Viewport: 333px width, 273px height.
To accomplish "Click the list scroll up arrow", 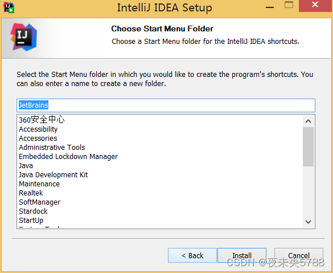I will pyautogui.click(x=308, y=121).
